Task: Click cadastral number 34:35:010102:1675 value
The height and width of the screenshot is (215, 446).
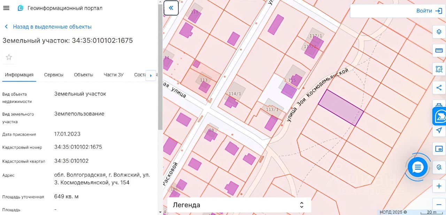Action: [x=78, y=147]
